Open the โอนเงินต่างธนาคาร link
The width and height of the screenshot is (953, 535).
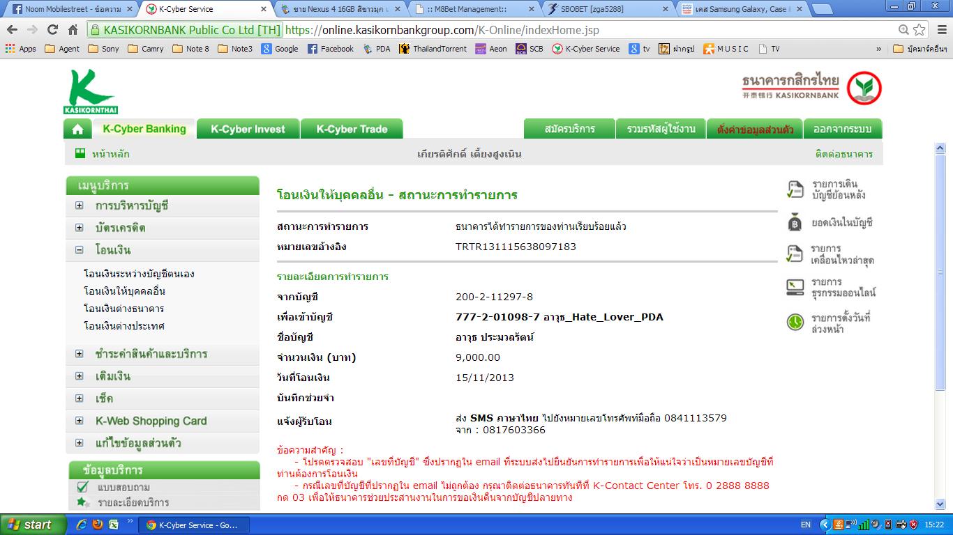click(123, 309)
